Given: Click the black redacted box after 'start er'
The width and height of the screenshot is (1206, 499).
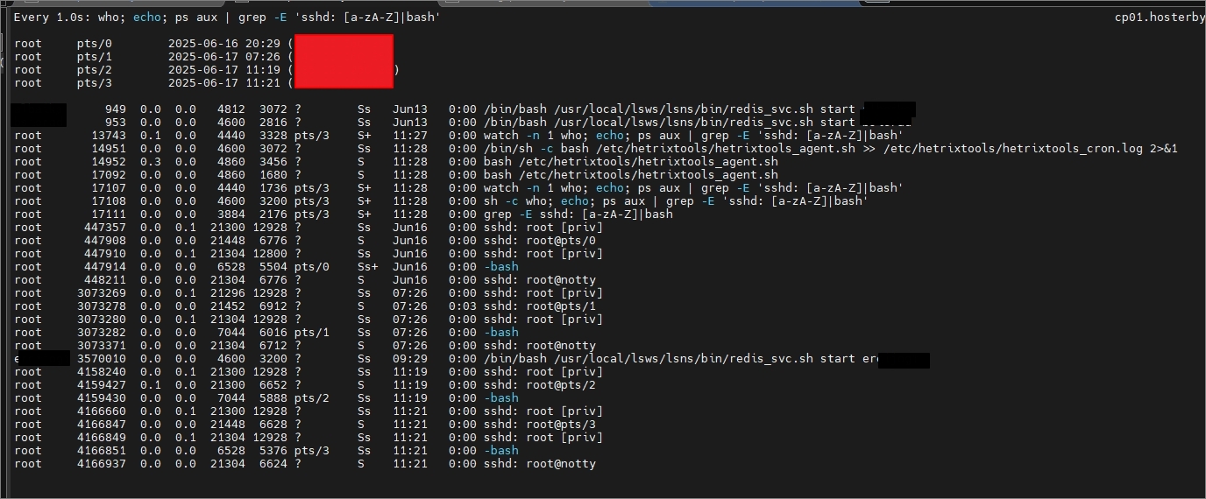Looking at the screenshot, I should coord(903,360).
